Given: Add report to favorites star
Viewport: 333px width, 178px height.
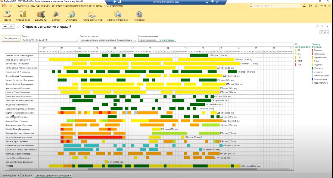Looking at the screenshot, I should [18, 27].
